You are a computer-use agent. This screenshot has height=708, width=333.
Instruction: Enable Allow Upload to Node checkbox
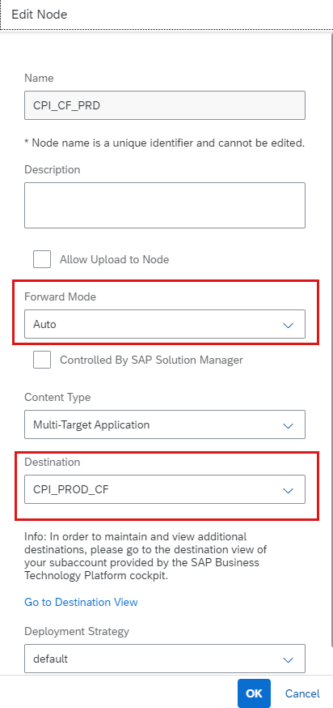pyautogui.click(x=42, y=260)
